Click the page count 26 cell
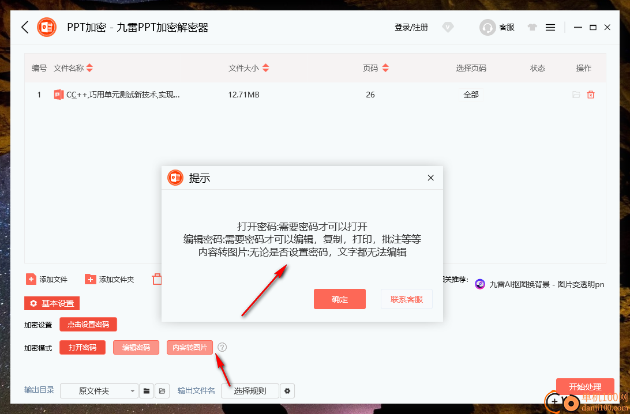 point(370,95)
